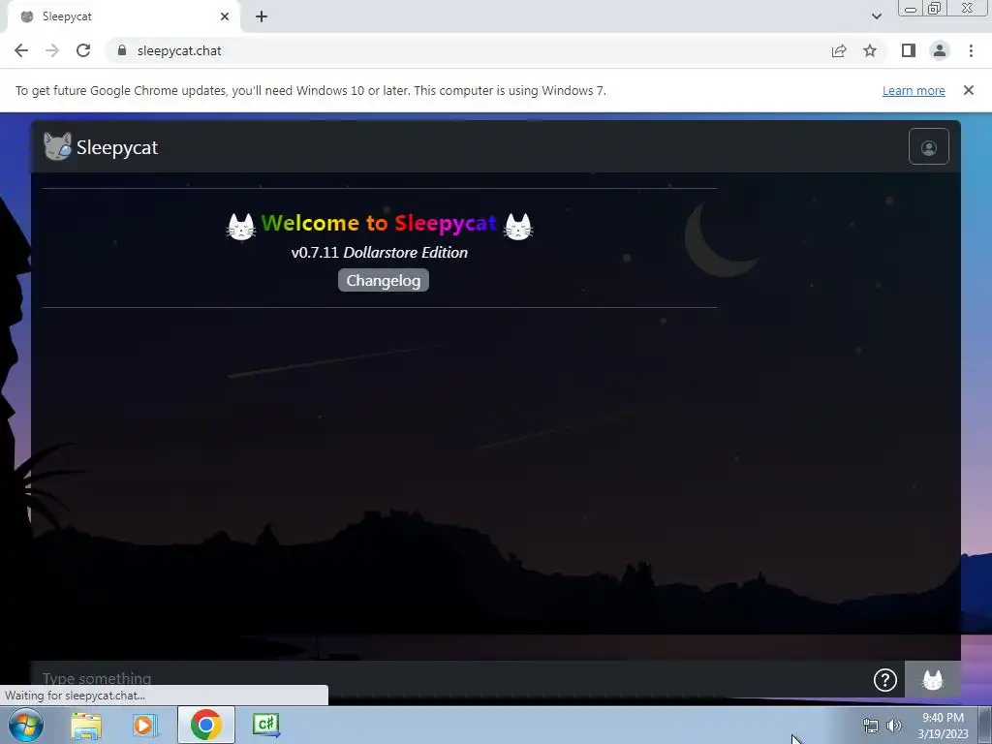Image resolution: width=992 pixels, height=744 pixels.
Task: Go forward in Chrome history
Action: point(52,50)
